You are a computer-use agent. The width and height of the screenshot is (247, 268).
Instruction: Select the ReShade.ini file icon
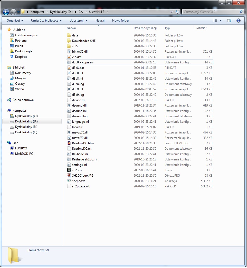69,154
